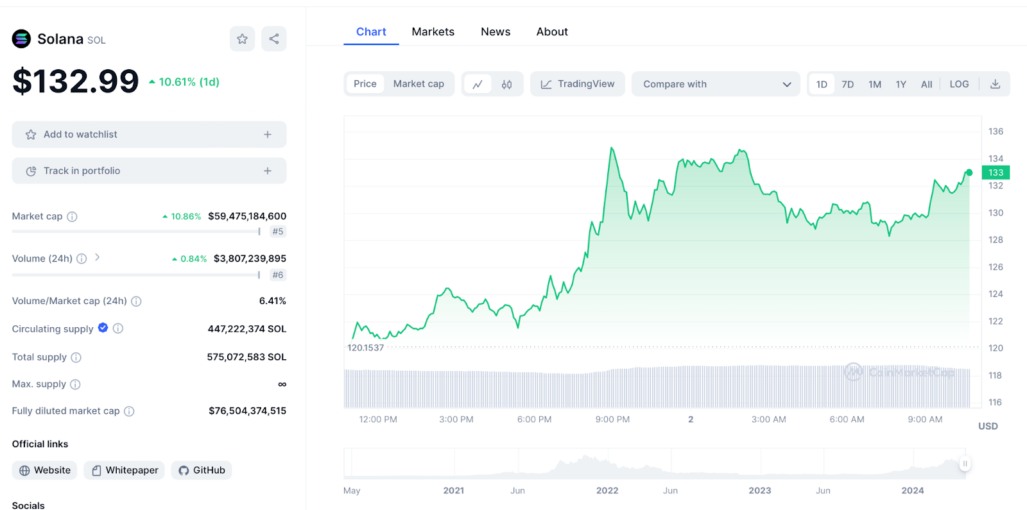
Task: Show info tooltip for Volume/Market cap (24h)
Action: coord(136,301)
